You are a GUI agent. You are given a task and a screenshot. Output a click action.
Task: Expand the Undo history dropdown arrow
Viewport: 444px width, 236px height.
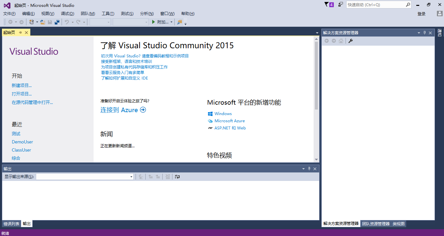(72, 22)
